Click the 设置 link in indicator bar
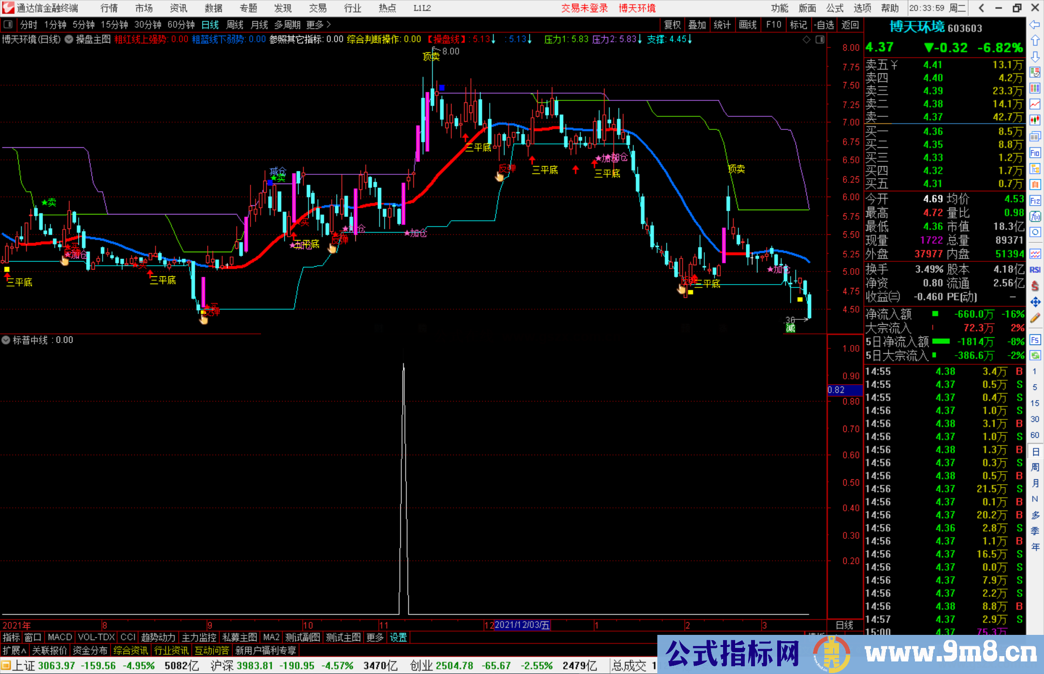The image size is (1044, 674). tap(398, 637)
